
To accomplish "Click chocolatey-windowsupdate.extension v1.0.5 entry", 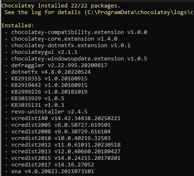I will coord(76,59).
